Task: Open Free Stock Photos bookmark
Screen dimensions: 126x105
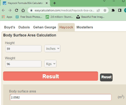Action: [x=29, y=17]
